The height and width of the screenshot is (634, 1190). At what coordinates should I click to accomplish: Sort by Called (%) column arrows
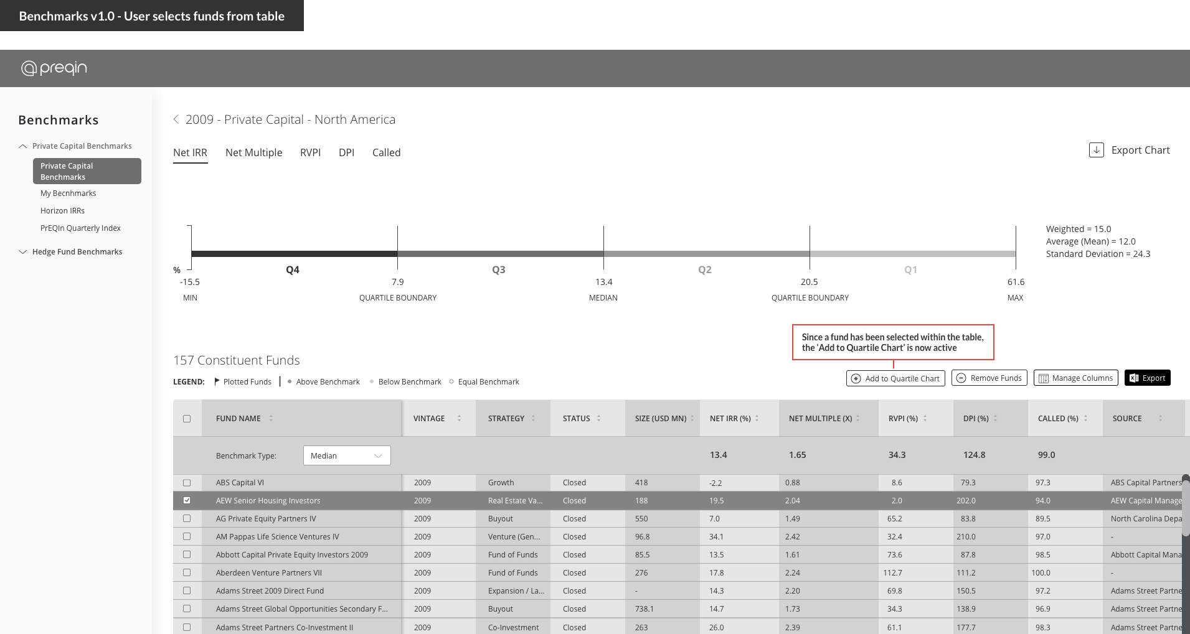(1085, 418)
